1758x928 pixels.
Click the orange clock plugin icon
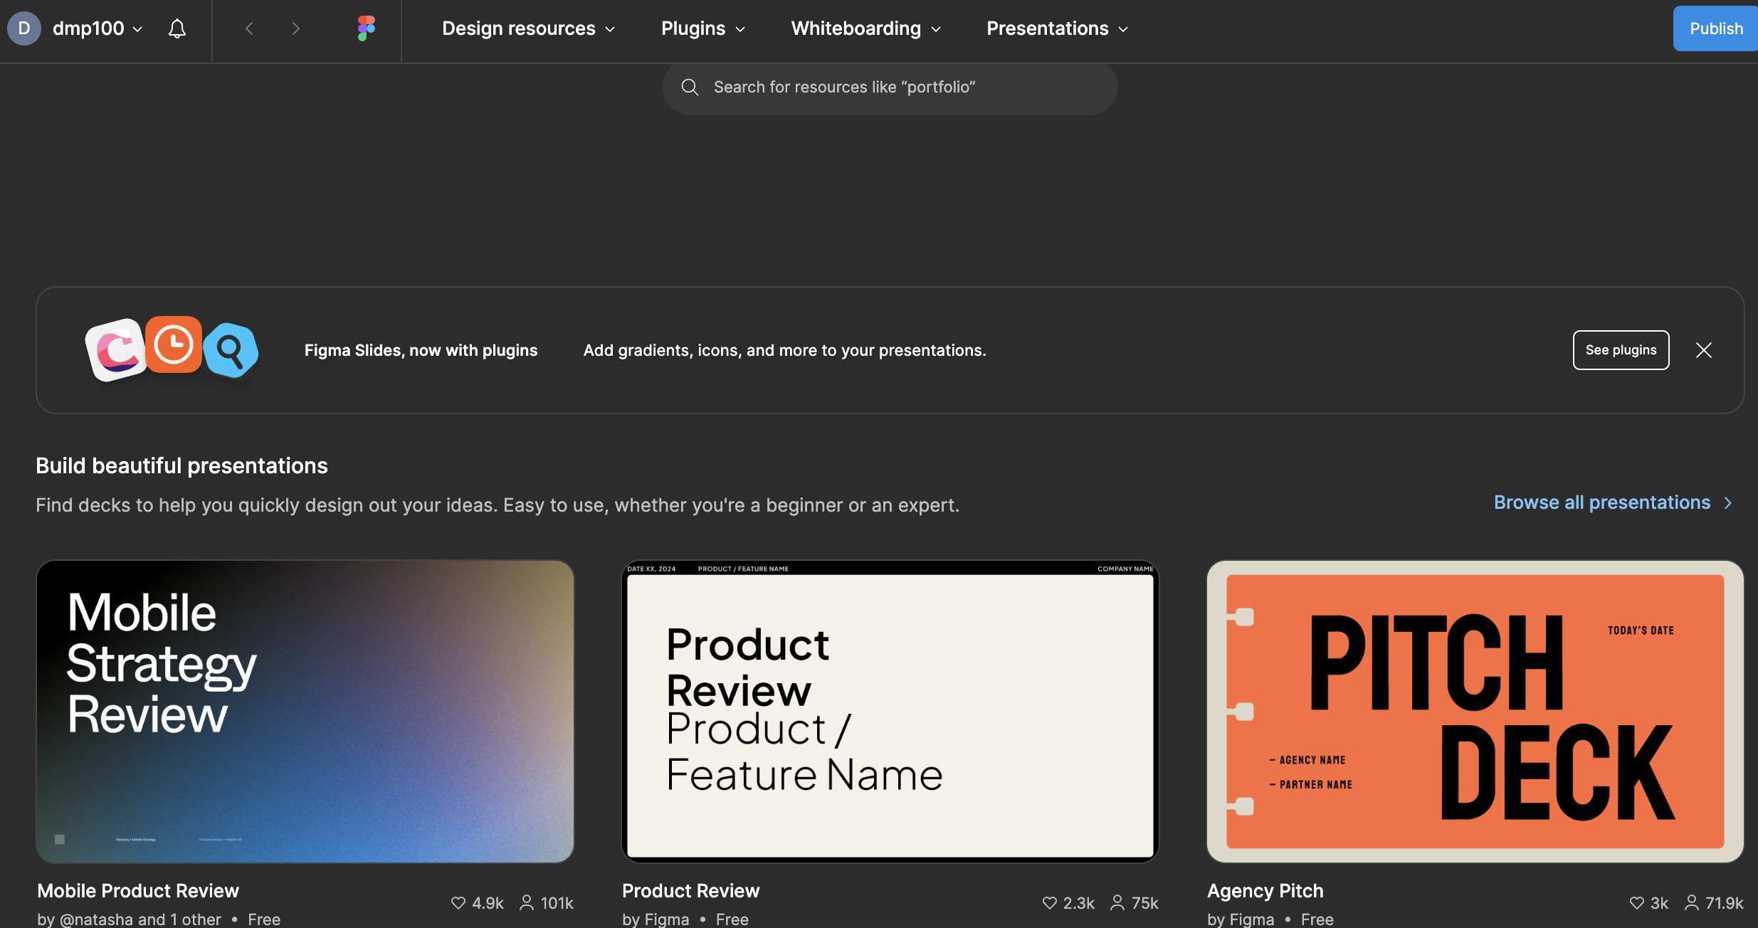(x=174, y=345)
